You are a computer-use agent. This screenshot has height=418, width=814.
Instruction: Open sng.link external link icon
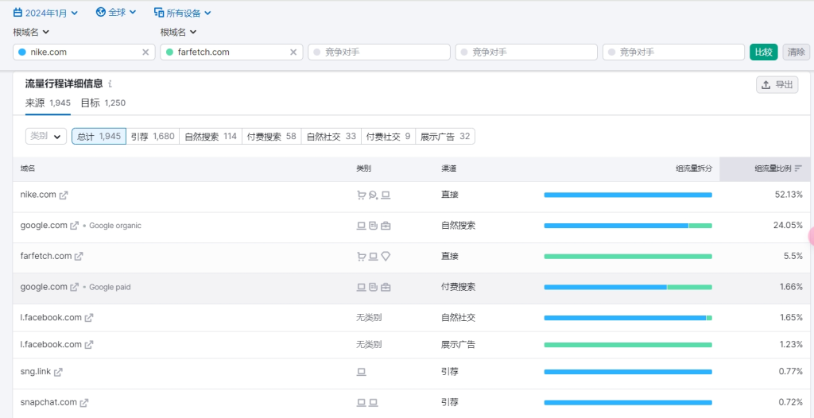point(59,372)
